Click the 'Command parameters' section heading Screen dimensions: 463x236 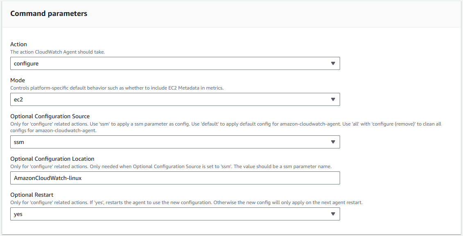[49, 13]
